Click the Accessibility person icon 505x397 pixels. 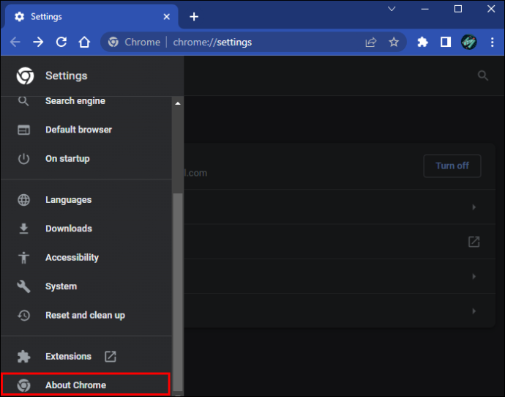click(x=23, y=258)
